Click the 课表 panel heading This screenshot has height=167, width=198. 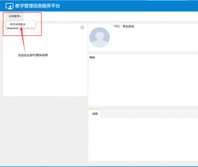pos(92,57)
